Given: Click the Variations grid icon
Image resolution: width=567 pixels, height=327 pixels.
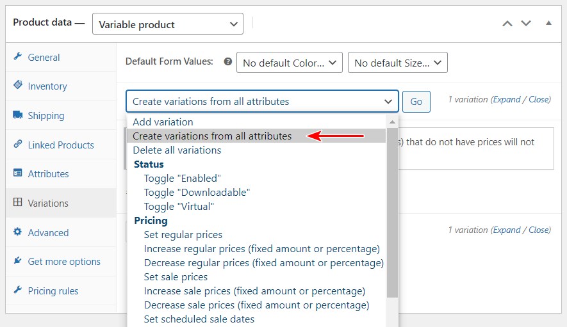Looking at the screenshot, I should (18, 202).
